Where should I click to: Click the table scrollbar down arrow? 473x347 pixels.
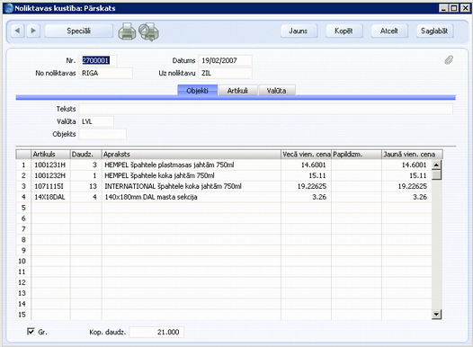(436, 314)
